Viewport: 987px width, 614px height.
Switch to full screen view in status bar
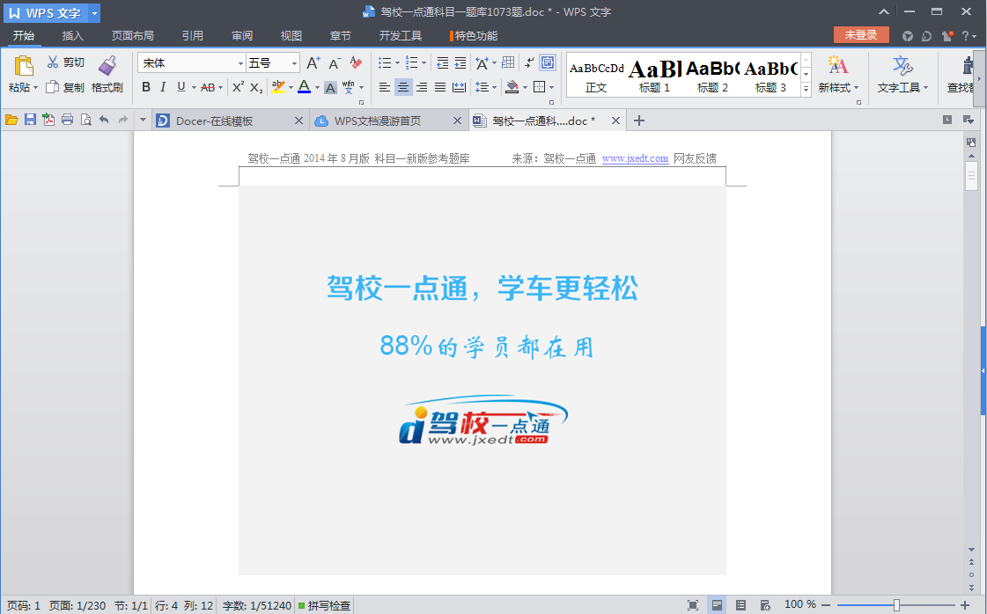693,605
